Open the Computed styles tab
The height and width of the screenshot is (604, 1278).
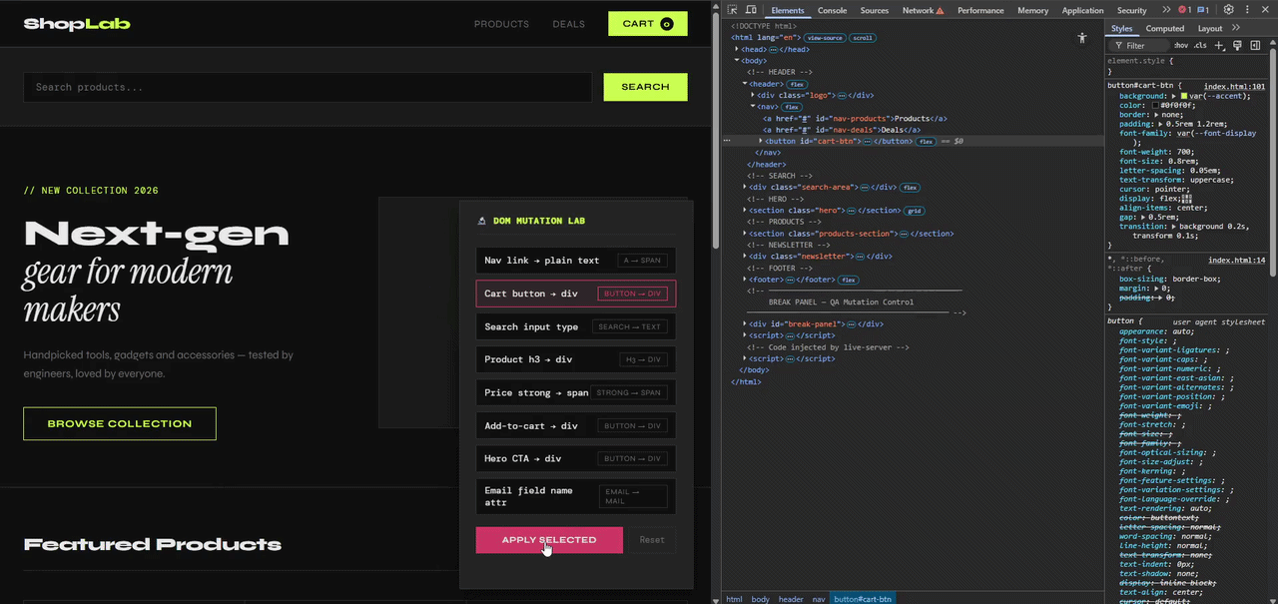[1164, 29]
